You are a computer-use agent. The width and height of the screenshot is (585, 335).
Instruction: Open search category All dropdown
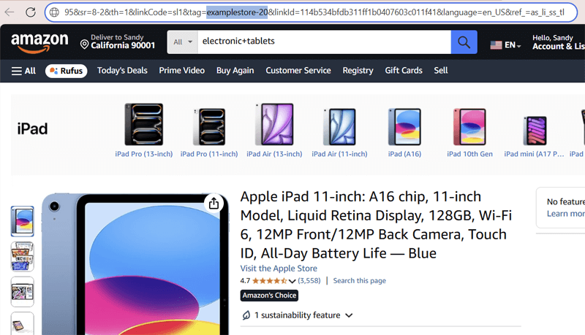pos(182,42)
